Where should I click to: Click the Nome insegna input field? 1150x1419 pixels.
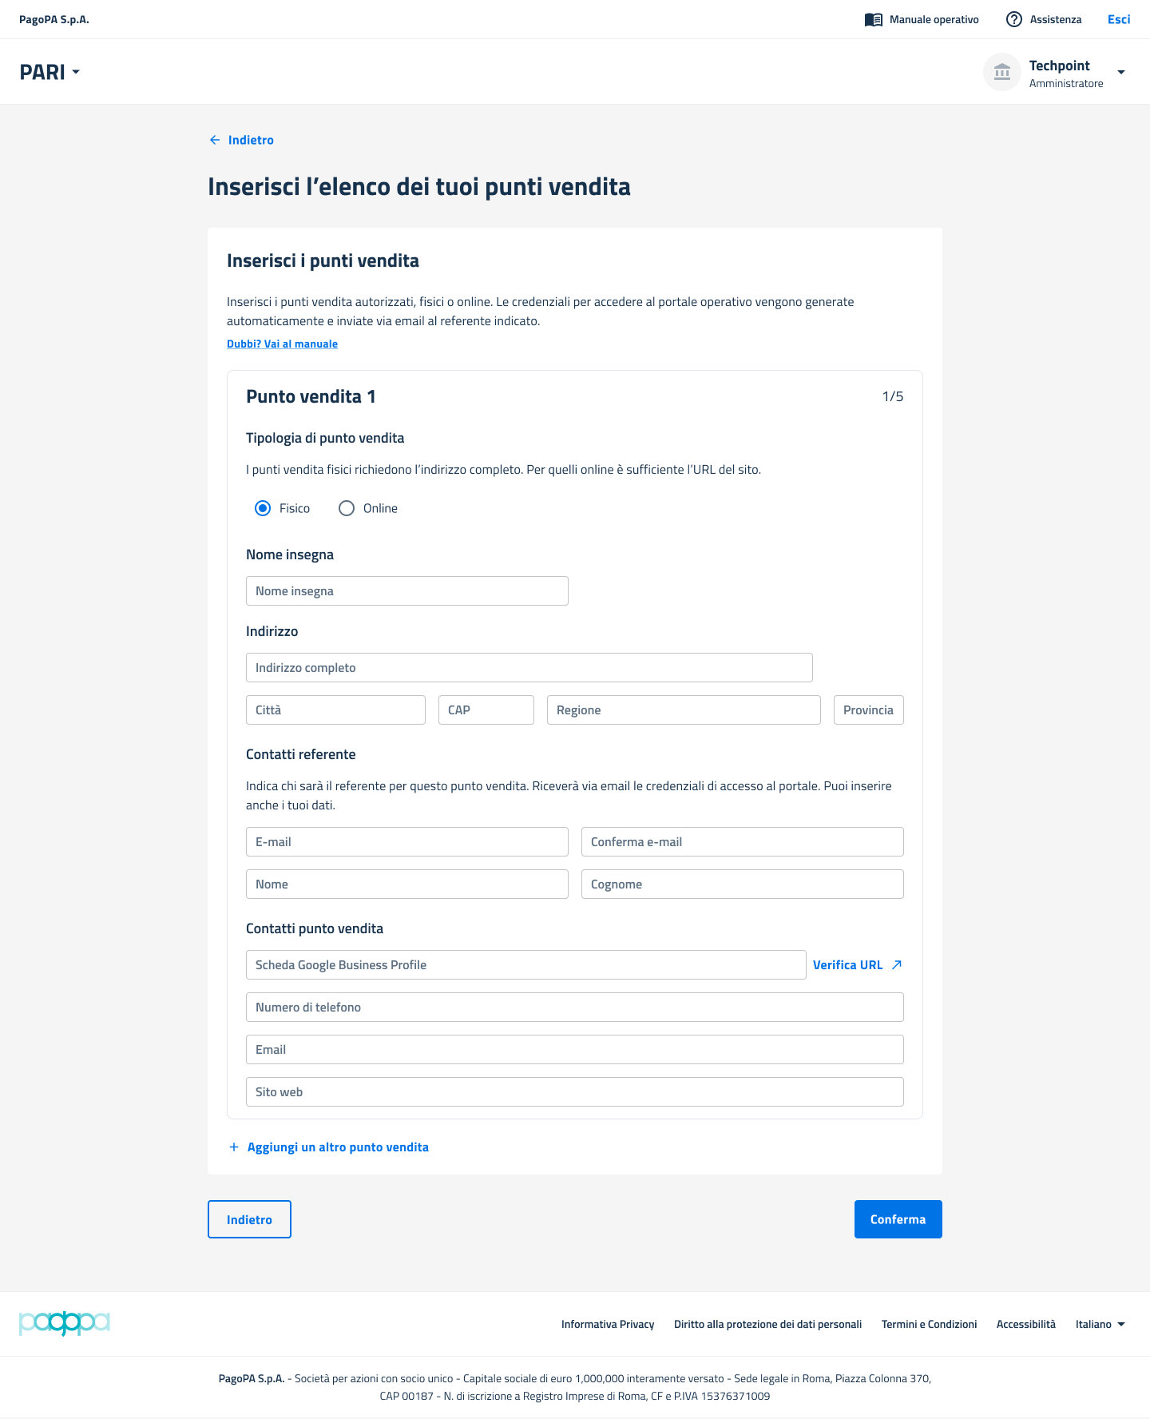coord(407,591)
